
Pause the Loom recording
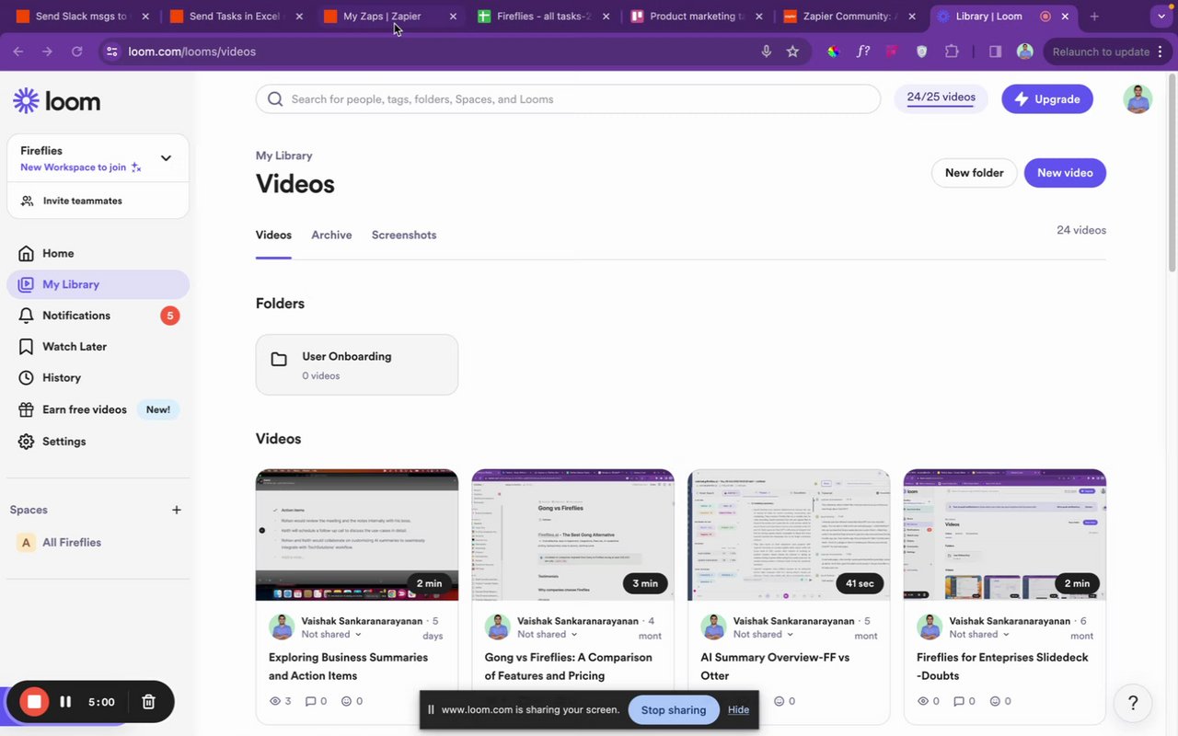65,702
